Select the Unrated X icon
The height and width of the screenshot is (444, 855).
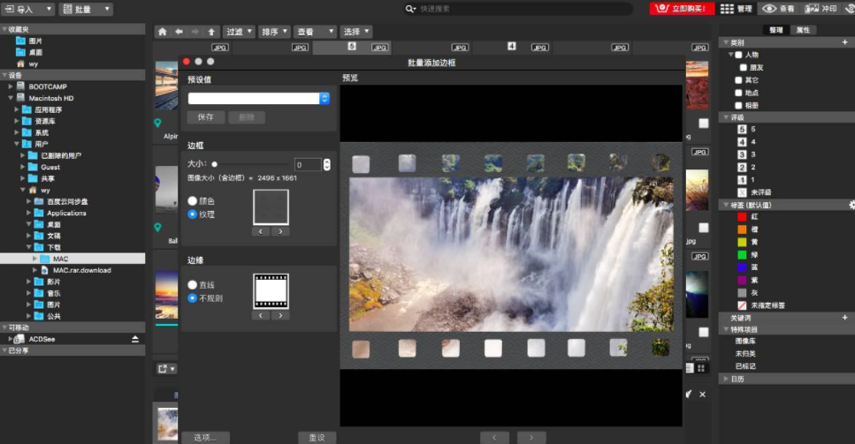(742, 192)
